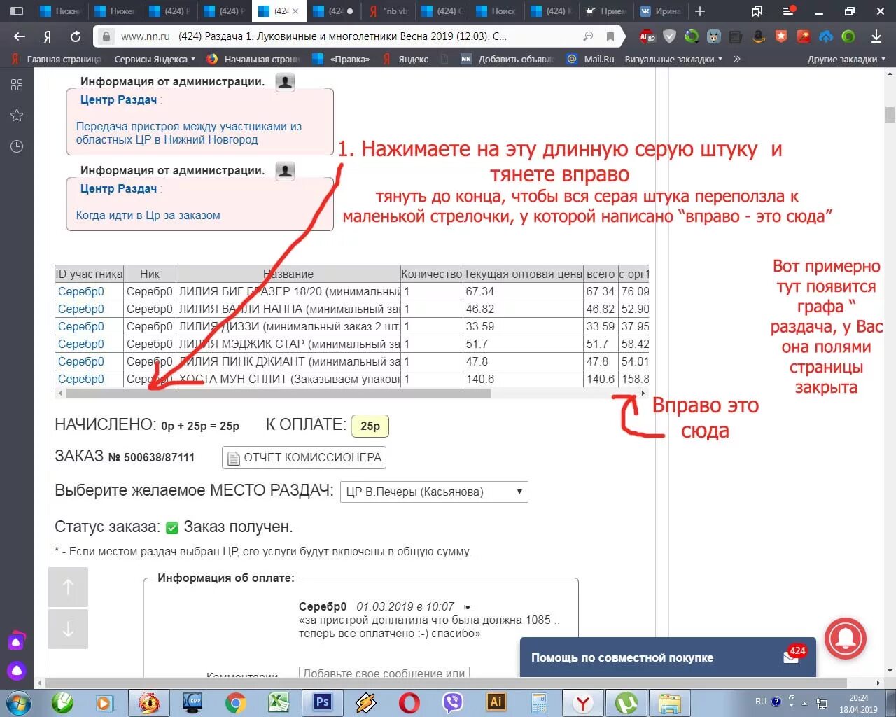Screen dimensions: 896x717
Task: Open the 'МЕСТО РАЗДАЧ' dropdown ЦР В.Печеры
Action: 434,492
